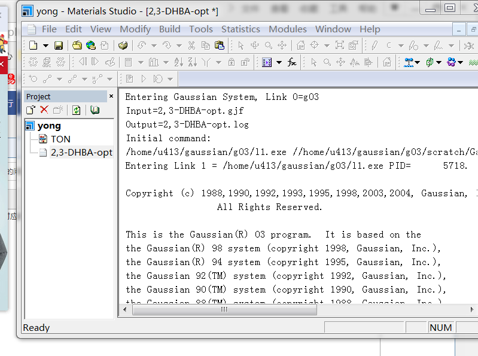Select the 3D Viewer selection arrow tool
The image size is (478, 356).
(241, 45)
